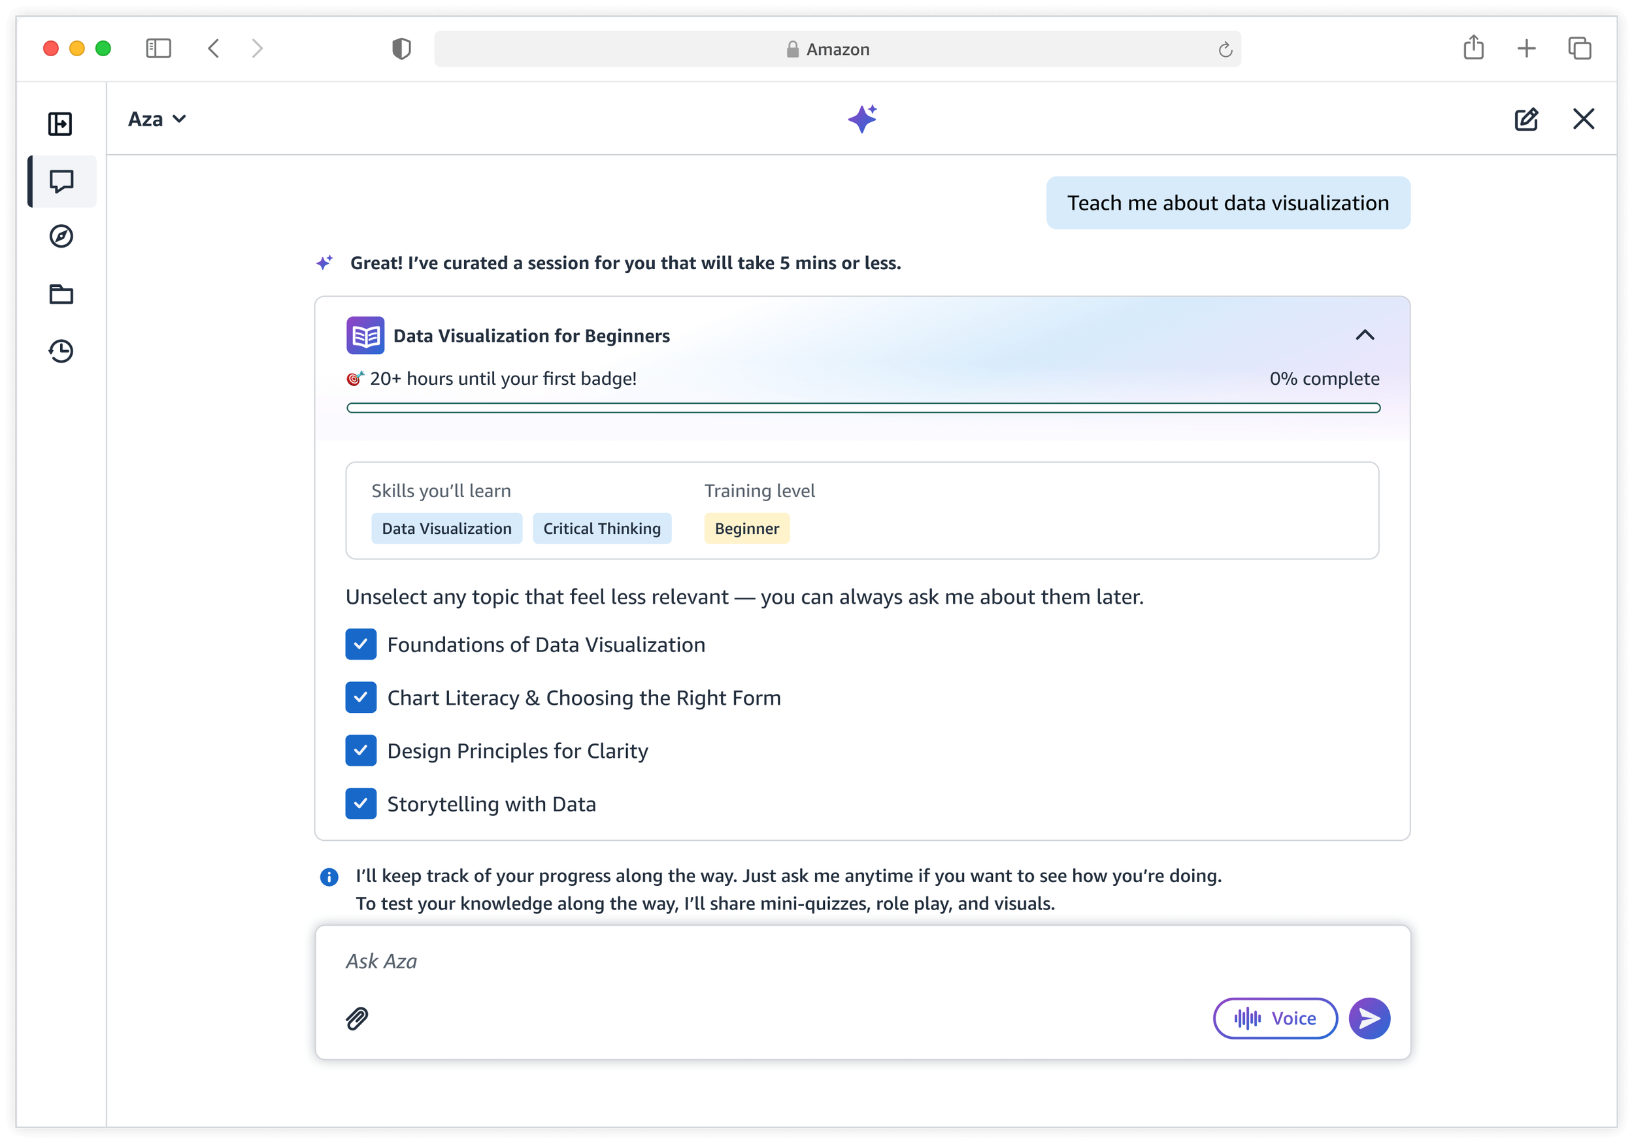This screenshot has width=1634, height=1144.
Task: Open the Aza dropdown menu
Action: [x=158, y=119]
